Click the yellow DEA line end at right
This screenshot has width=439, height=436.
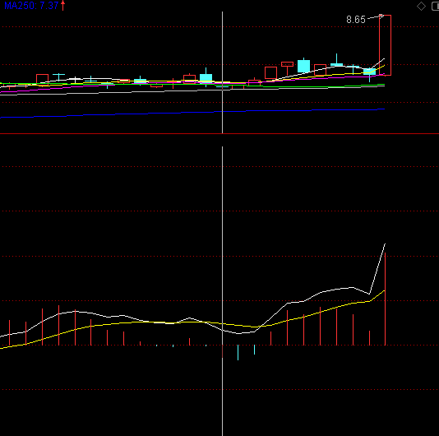[x=384, y=291]
